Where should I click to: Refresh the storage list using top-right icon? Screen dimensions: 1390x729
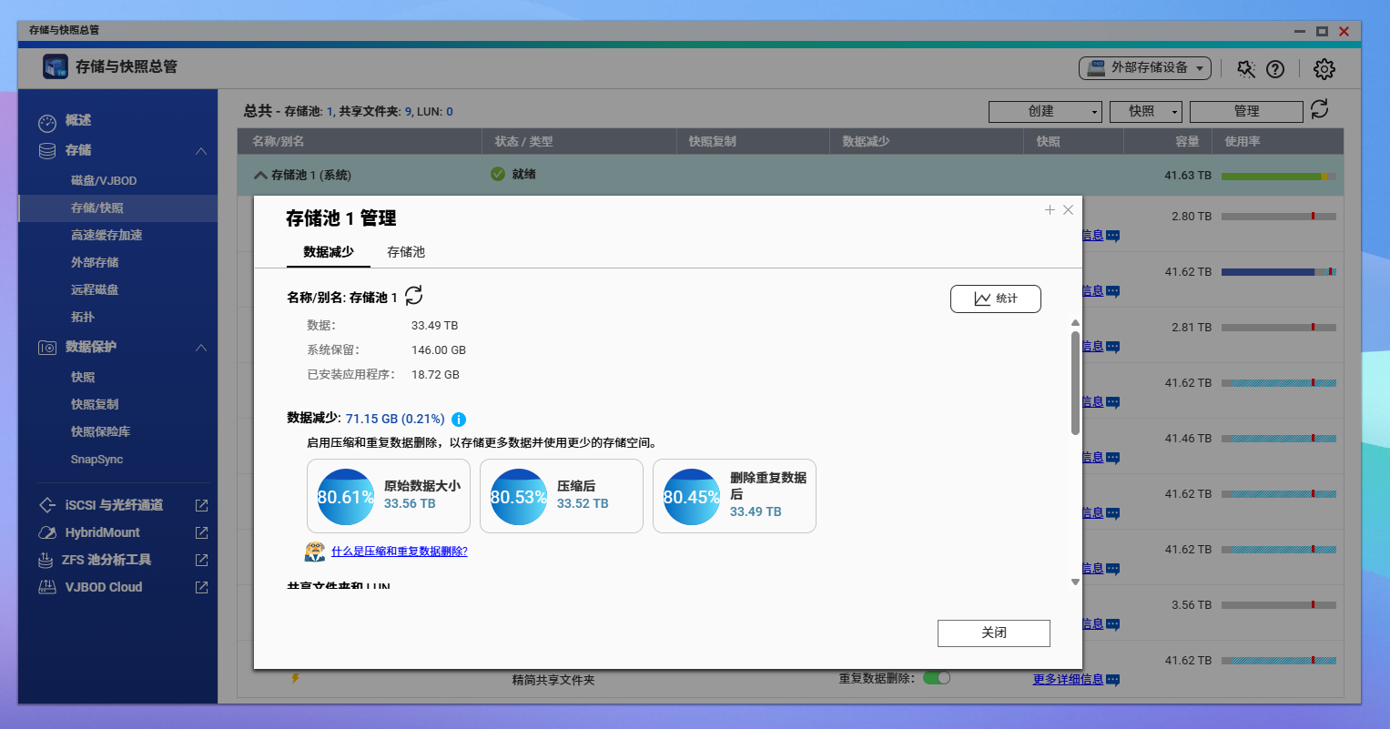[x=1319, y=110]
